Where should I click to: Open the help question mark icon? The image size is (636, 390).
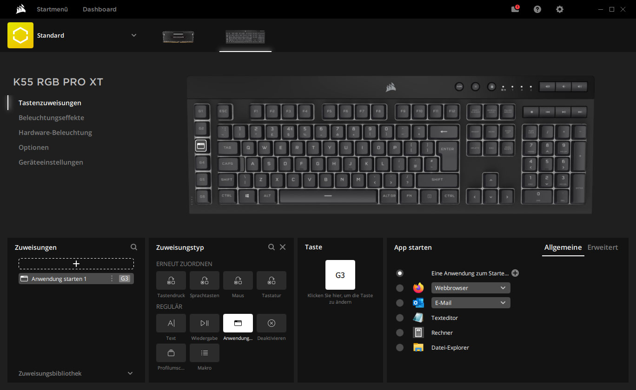point(537,9)
